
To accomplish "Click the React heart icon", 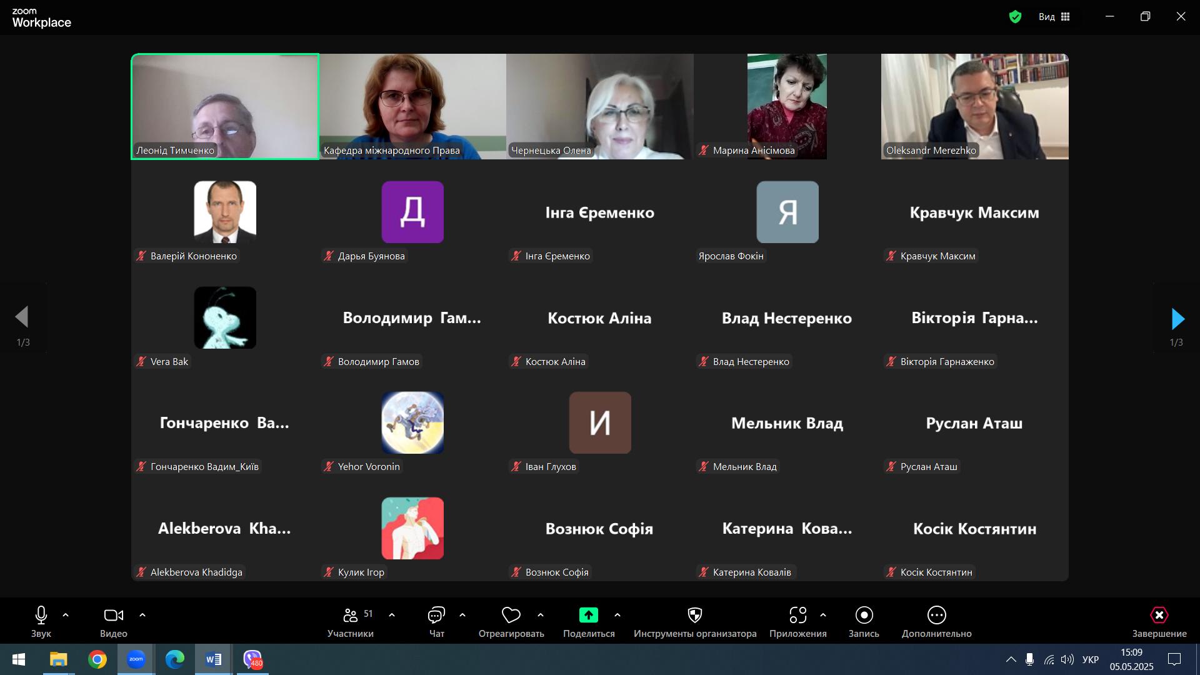I will tap(511, 616).
